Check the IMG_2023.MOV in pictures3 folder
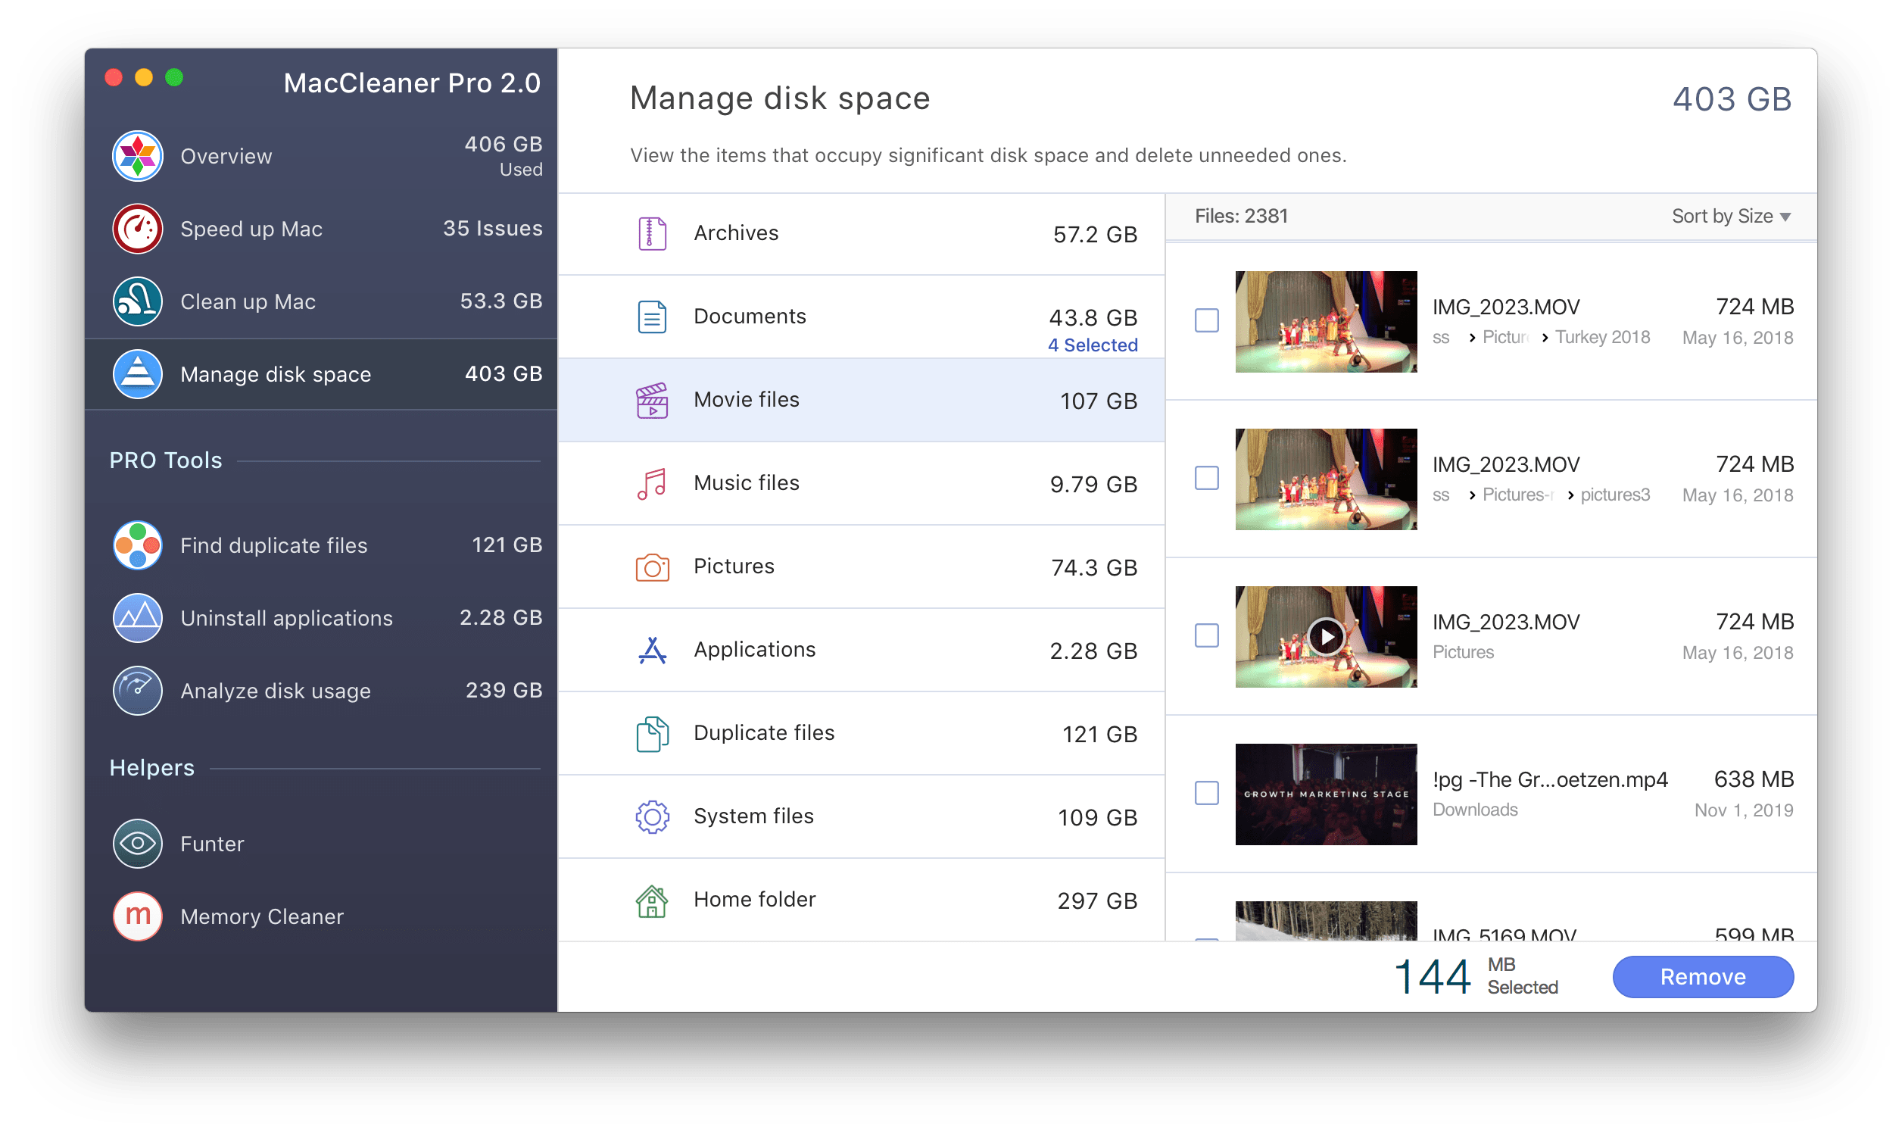Image resolution: width=1902 pixels, height=1133 pixels. click(x=1207, y=478)
